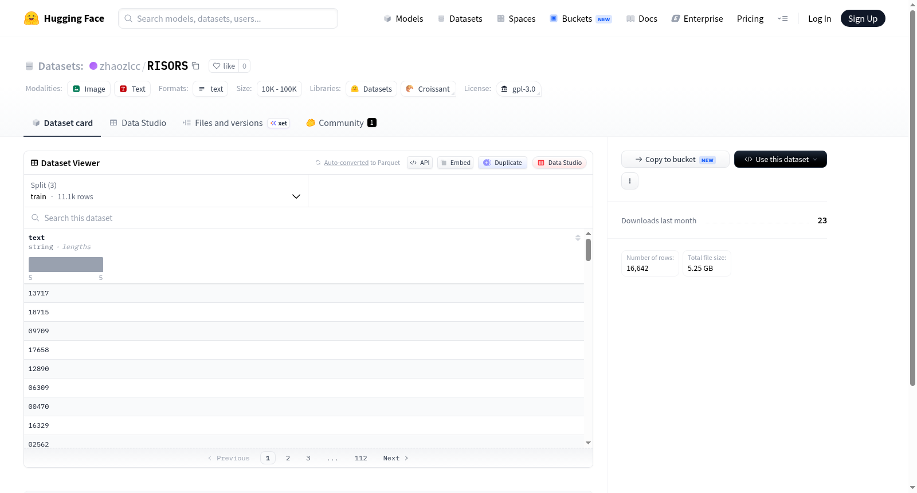Jump to page 3 of the viewer
Viewport: 917px width, 493px height.
tap(308, 458)
